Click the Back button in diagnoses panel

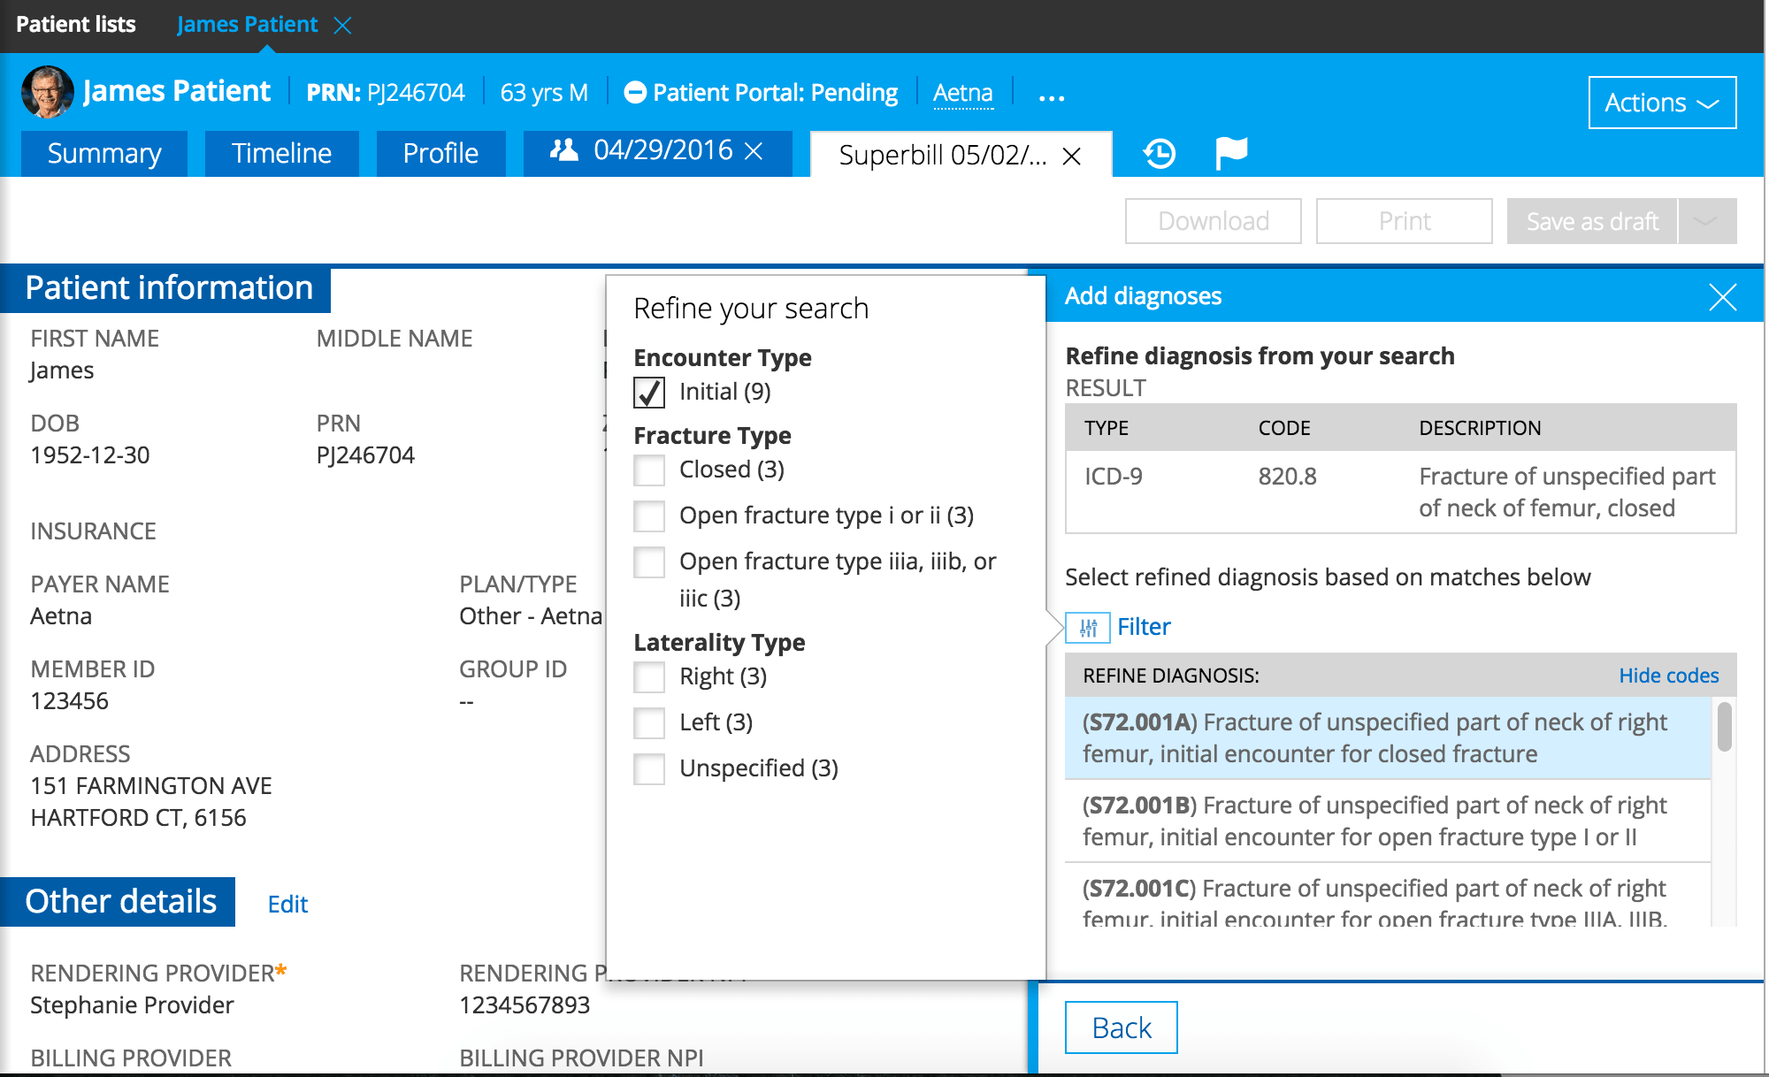pos(1121,1025)
